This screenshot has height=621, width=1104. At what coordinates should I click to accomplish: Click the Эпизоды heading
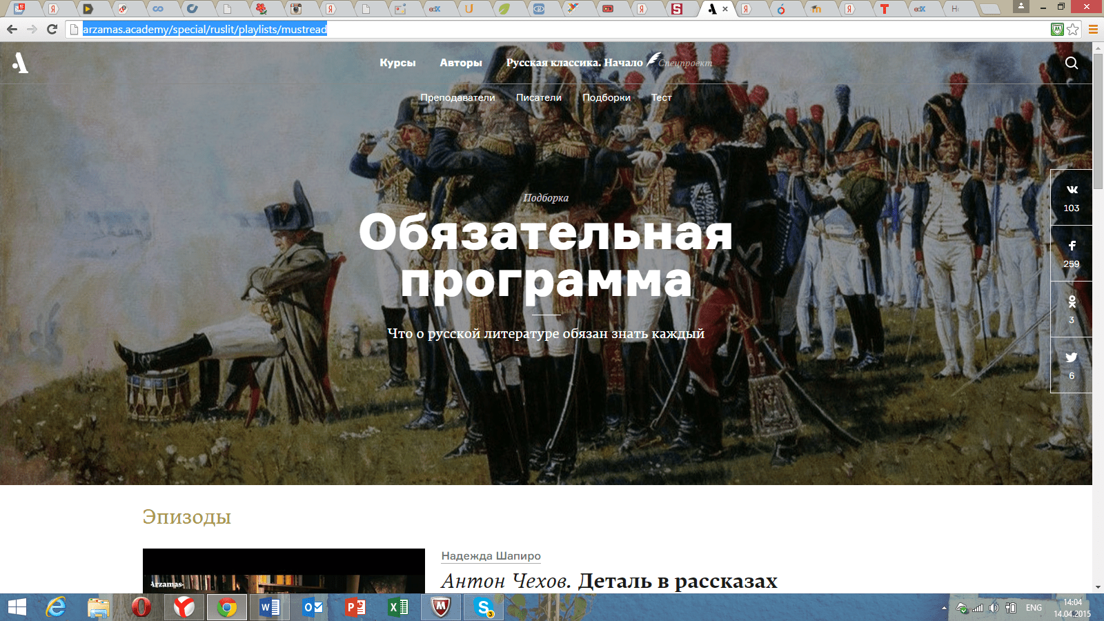(187, 517)
